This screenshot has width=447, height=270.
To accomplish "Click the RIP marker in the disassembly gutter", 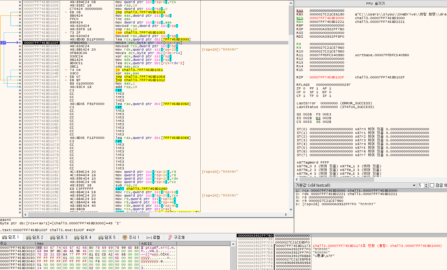I will click(3, 43).
